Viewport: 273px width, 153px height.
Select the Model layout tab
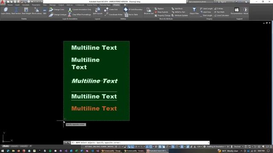tap(6, 146)
